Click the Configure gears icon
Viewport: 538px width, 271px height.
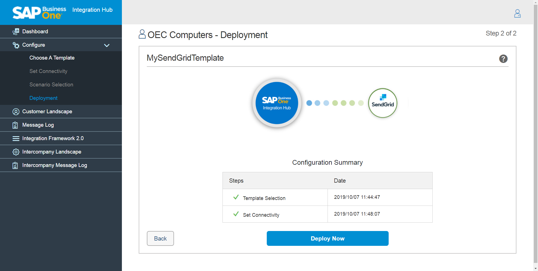[16, 45]
